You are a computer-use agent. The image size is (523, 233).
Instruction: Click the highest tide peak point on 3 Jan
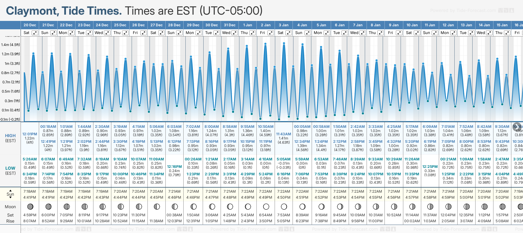click(284, 43)
